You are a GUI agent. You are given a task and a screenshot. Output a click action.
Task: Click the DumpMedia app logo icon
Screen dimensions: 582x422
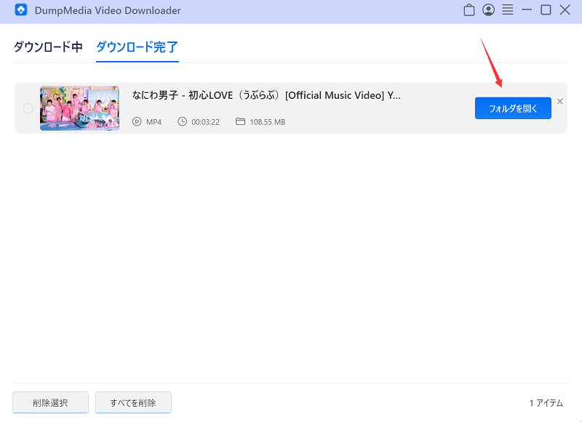[21, 10]
